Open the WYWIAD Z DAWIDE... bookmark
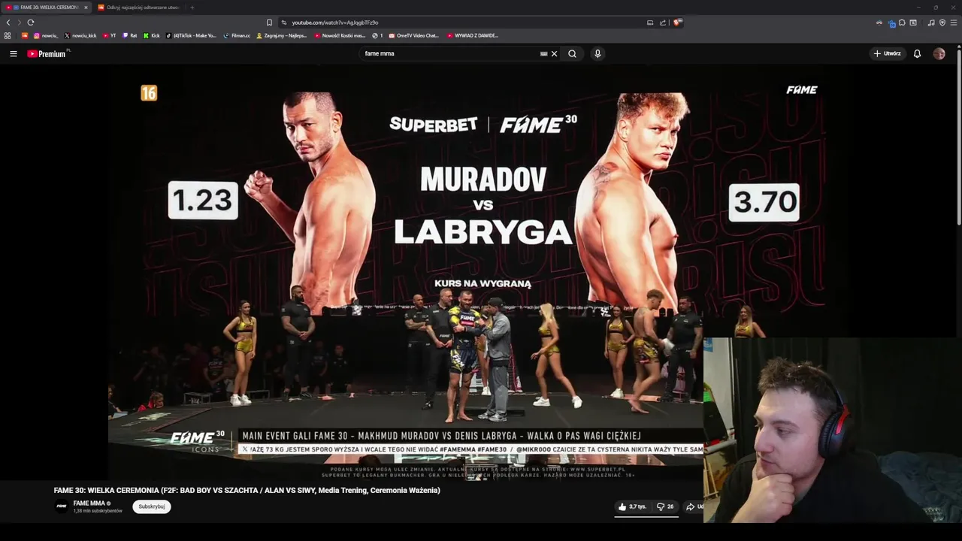 click(472, 35)
